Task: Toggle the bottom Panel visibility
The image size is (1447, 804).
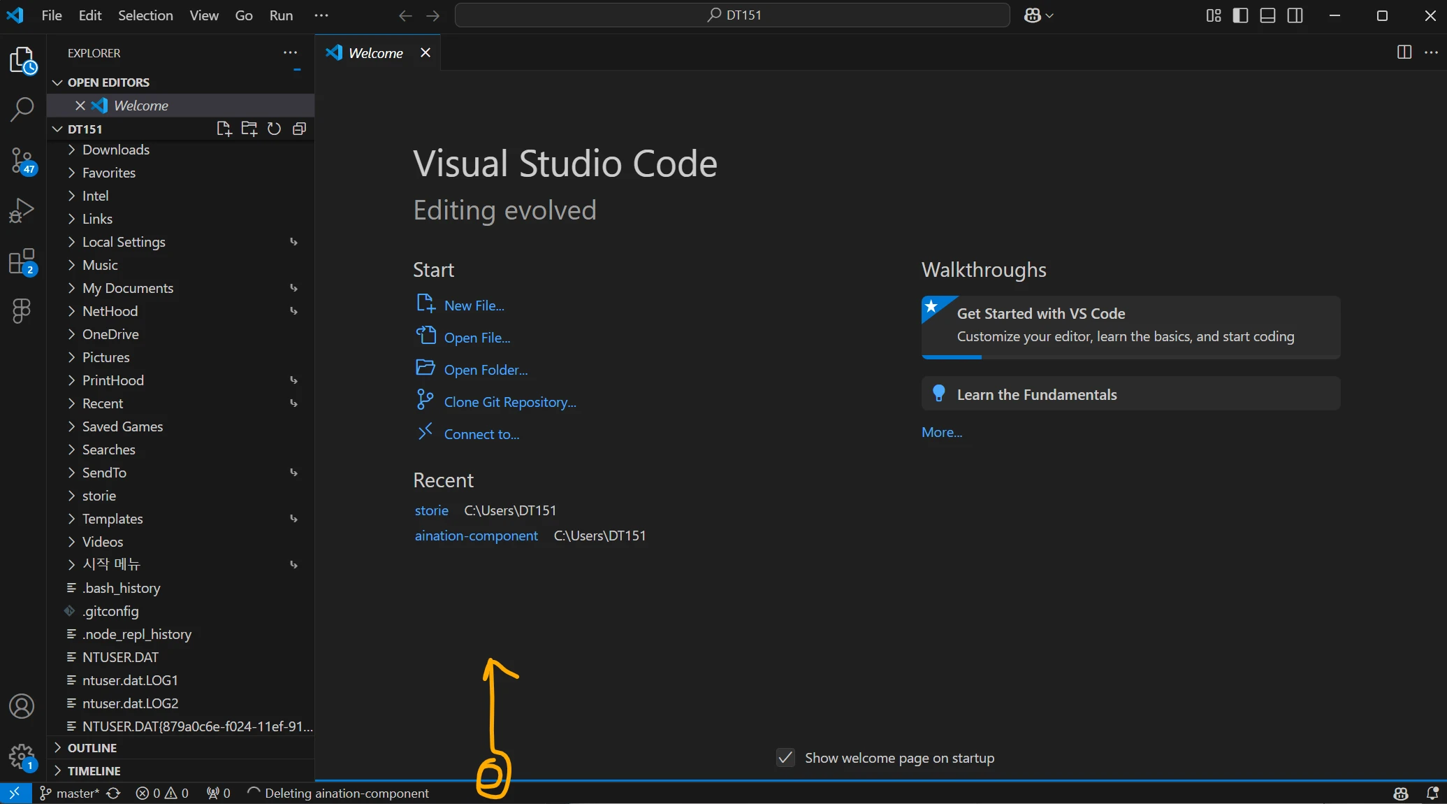Action: pos(1267,15)
